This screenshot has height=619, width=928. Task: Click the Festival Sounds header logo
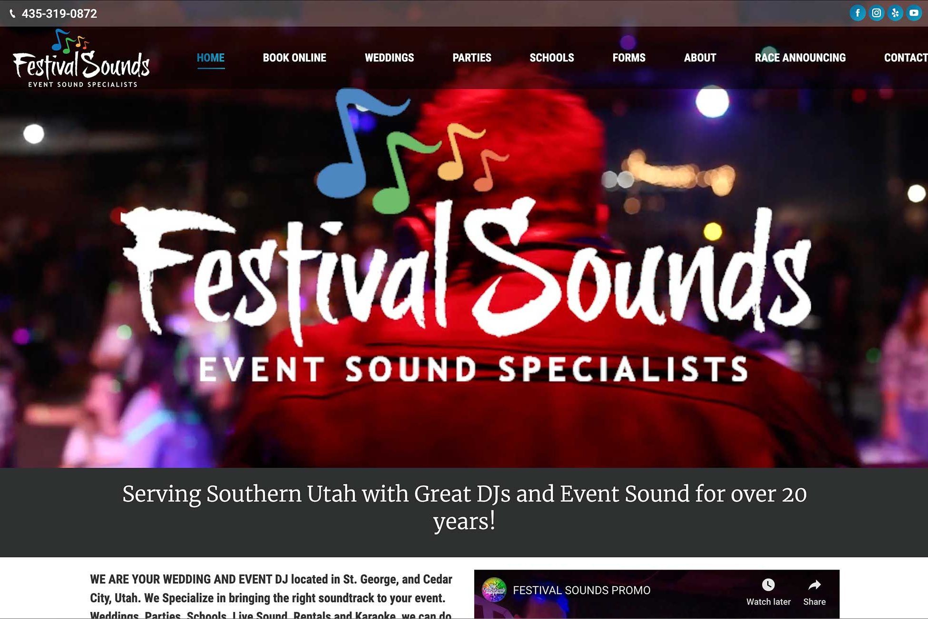(81, 58)
